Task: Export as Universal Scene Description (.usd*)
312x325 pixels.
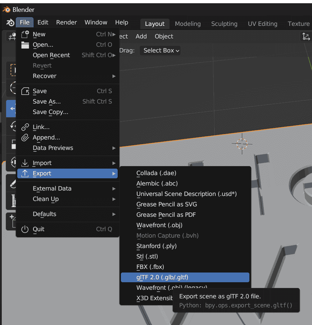Action: [185, 194]
